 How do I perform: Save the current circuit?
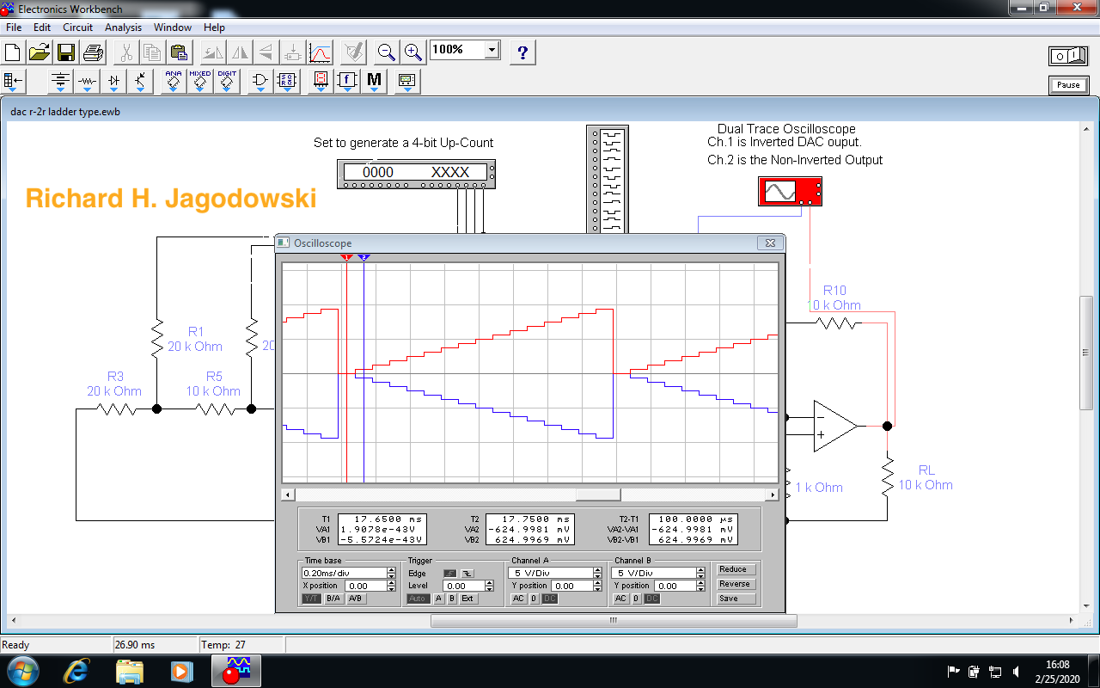point(66,52)
